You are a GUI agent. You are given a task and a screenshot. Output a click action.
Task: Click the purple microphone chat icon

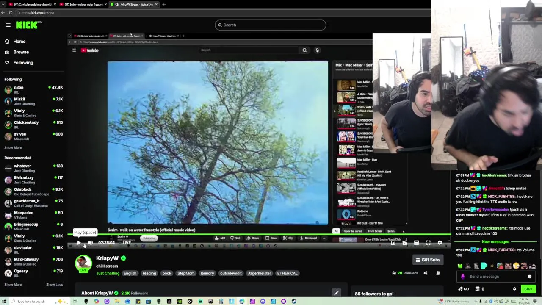click(x=462, y=277)
